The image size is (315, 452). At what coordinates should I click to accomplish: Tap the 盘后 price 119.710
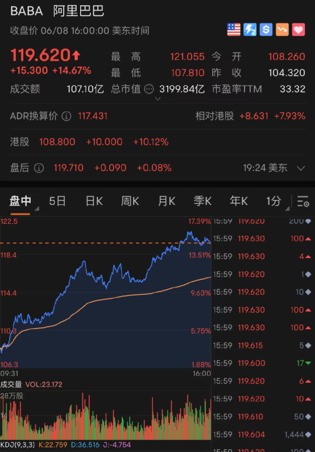(x=69, y=168)
